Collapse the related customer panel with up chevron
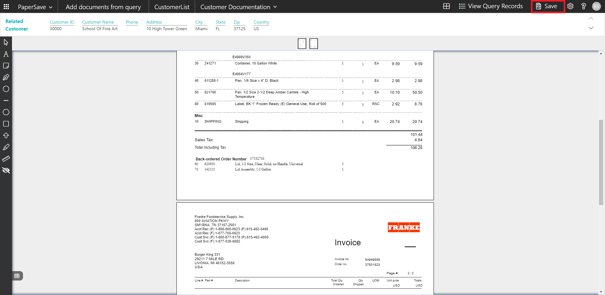This screenshot has height=295, width=605. [591, 19]
